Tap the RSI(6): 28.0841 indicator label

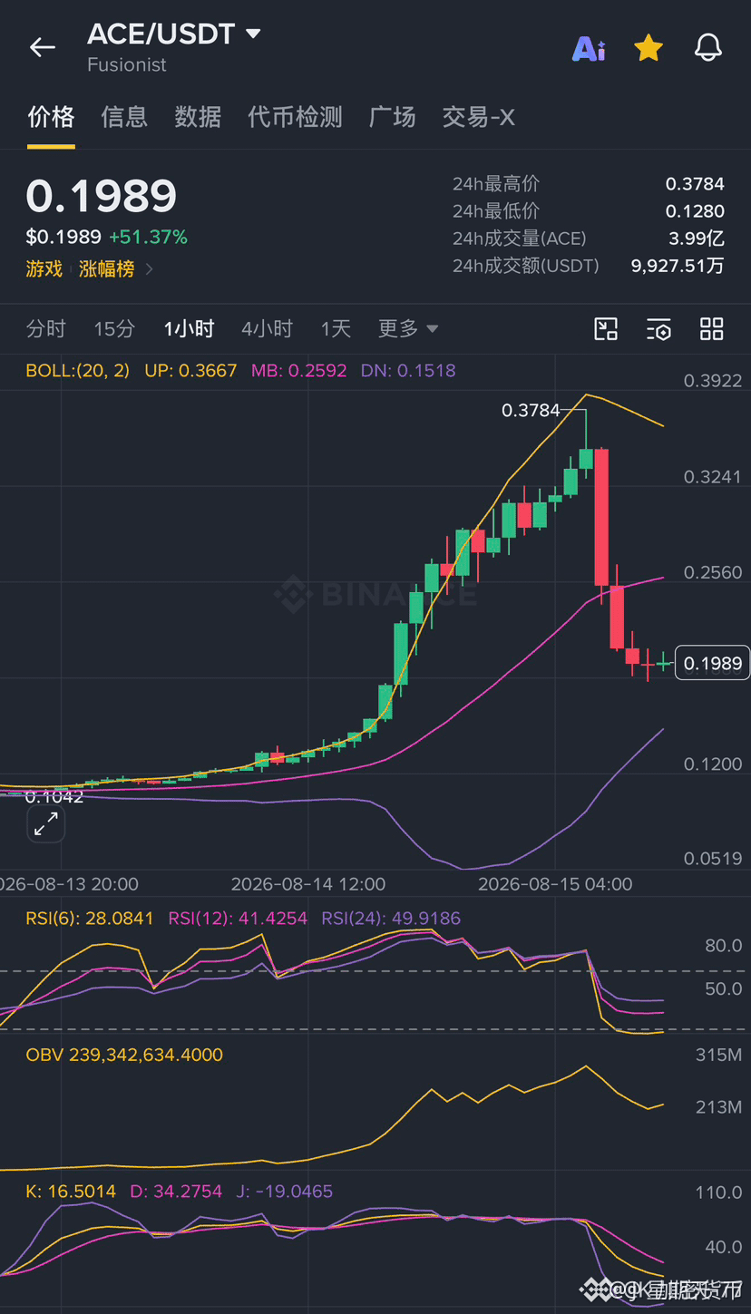coord(90,919)
